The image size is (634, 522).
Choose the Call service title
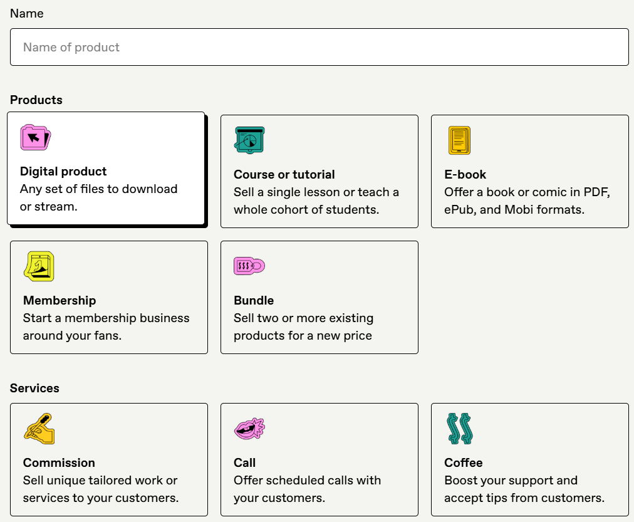244,463
